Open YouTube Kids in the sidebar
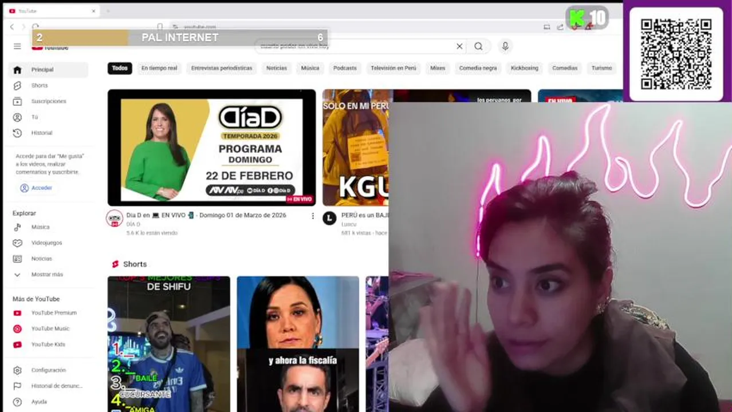The height and width of the screenshot is (412, 732). click(x=48, y=344)
